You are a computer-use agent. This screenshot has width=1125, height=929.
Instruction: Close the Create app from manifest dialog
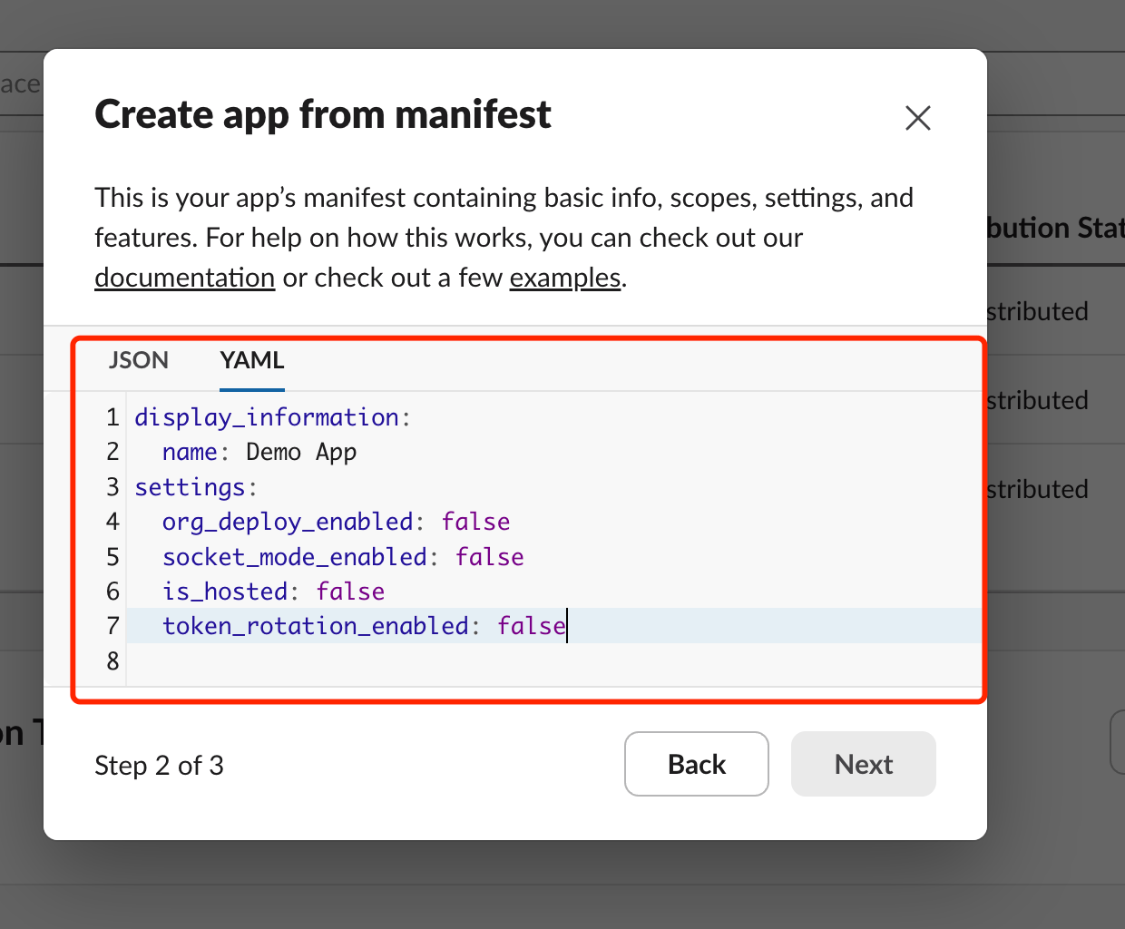917,118
